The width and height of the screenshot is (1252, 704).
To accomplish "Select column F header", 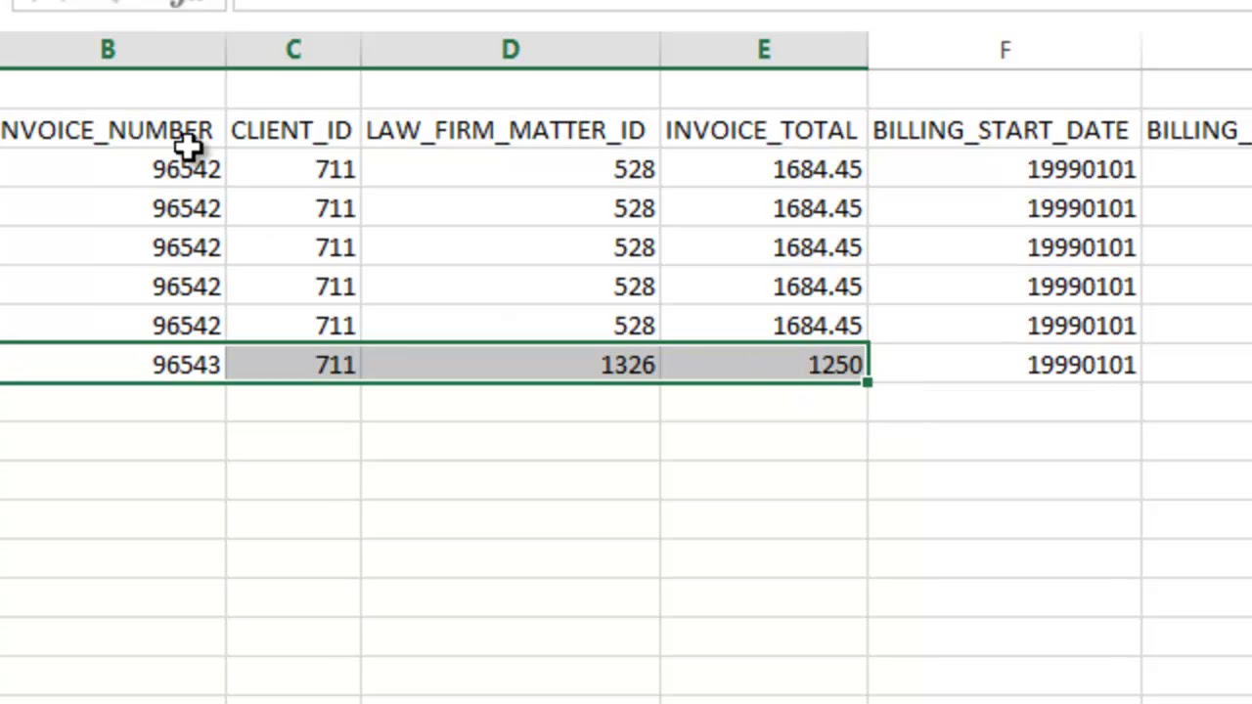I will tap(1005, 50).
